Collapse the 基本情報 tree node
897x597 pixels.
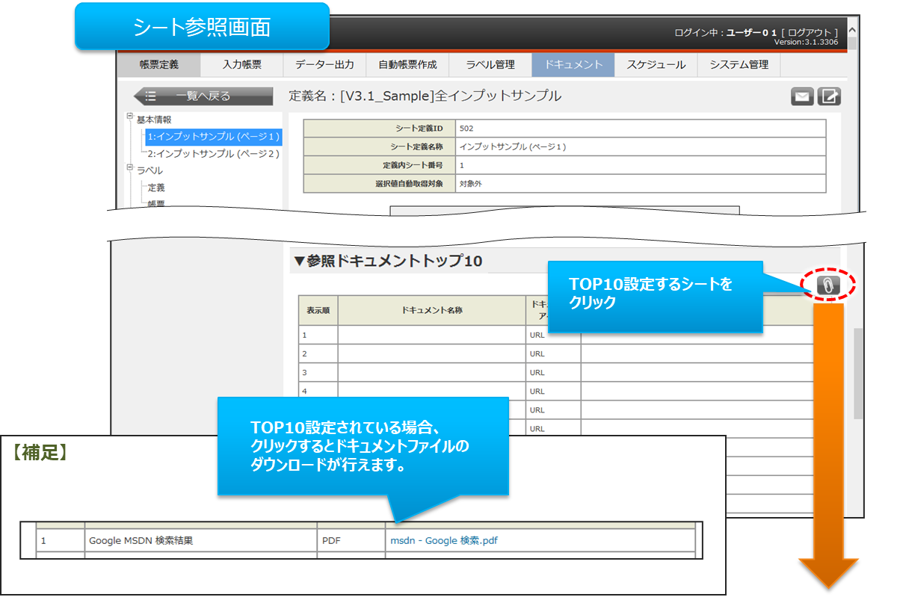coord(130,117)
